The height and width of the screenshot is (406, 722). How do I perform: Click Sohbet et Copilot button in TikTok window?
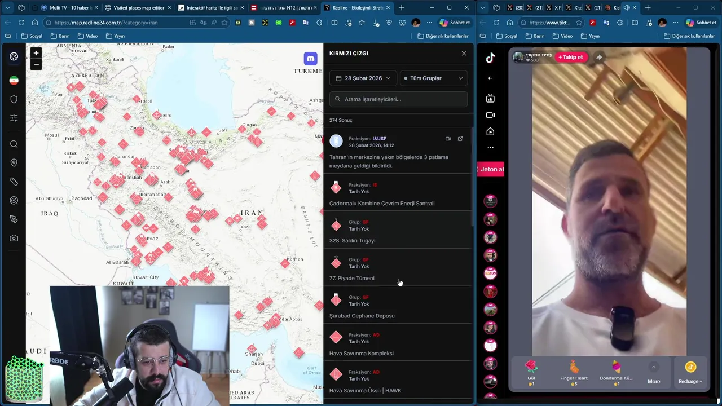click(701, 23)
